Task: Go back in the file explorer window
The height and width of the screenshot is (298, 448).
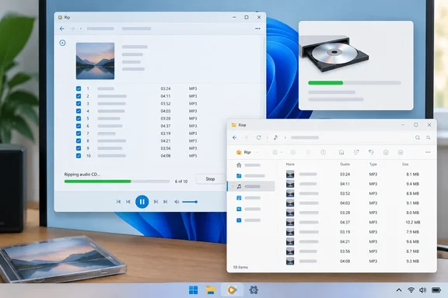Action: [235, 137]
